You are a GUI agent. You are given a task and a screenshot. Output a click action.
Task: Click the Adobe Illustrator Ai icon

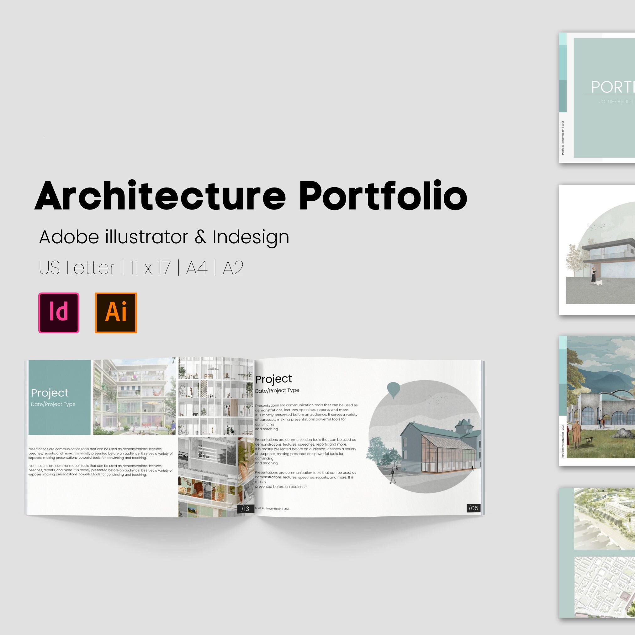tap(116, 313)
